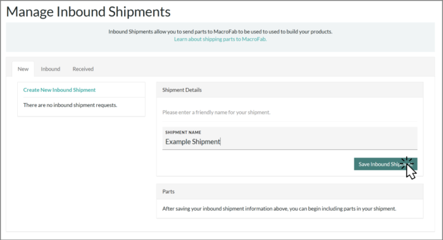Click Save Inbound Shipment button
Image resolution: width=443 pixels, height=240 pixels.
385,164
